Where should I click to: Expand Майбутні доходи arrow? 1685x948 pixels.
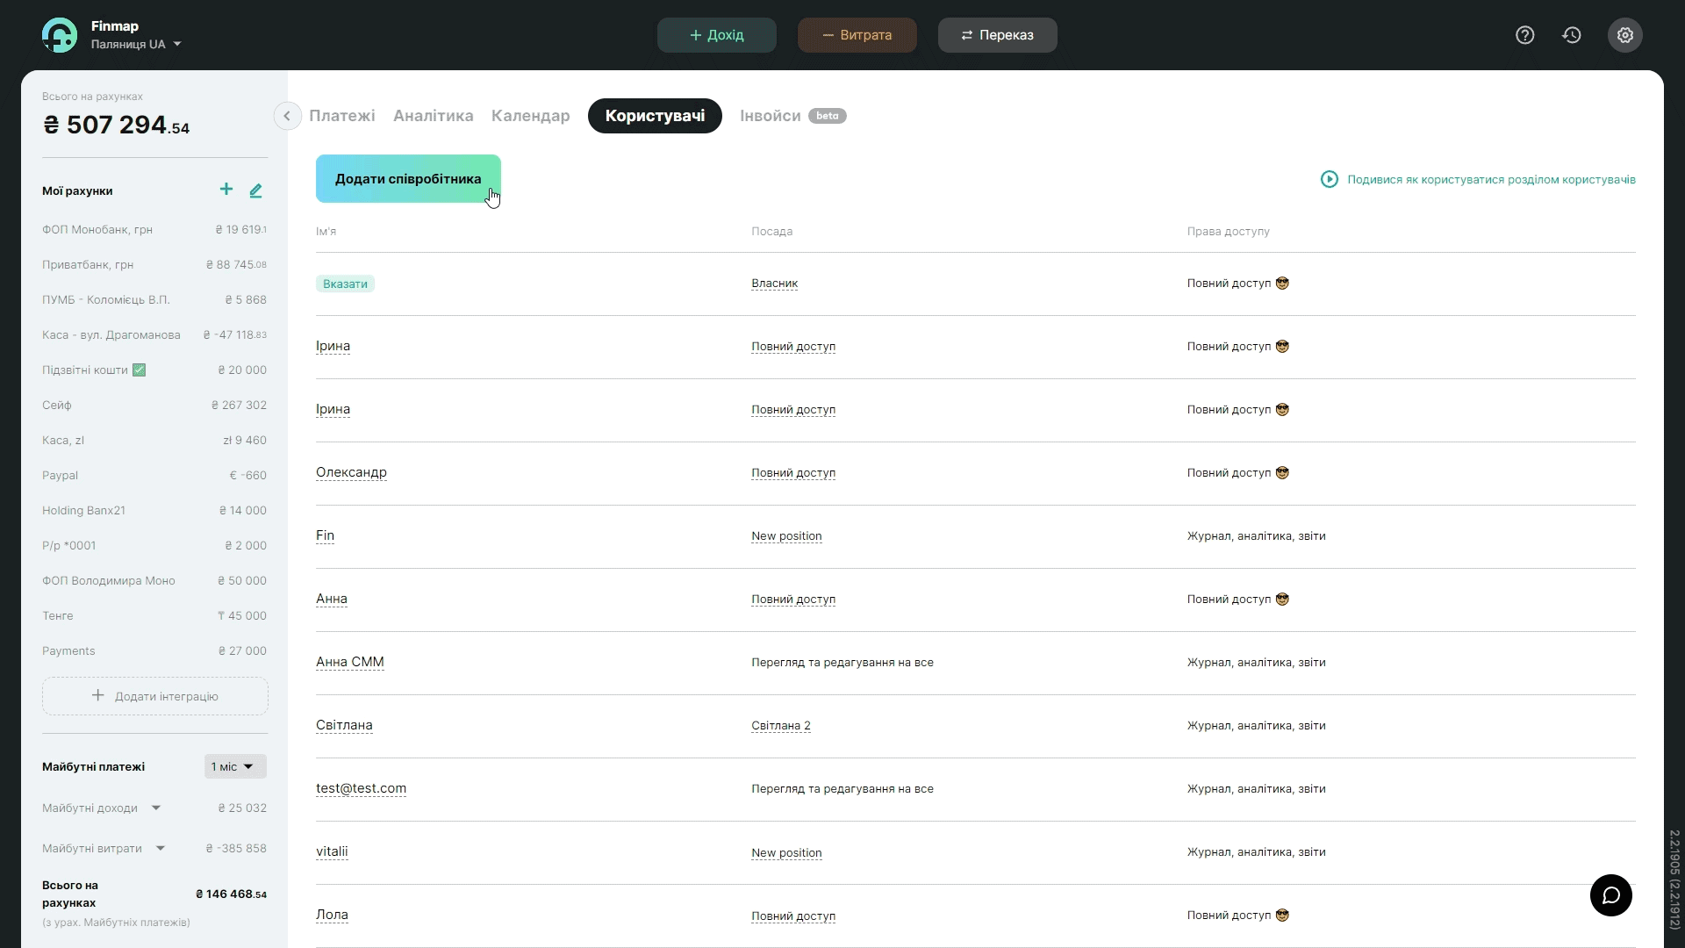pyautogui.click(x=156, y=808)
